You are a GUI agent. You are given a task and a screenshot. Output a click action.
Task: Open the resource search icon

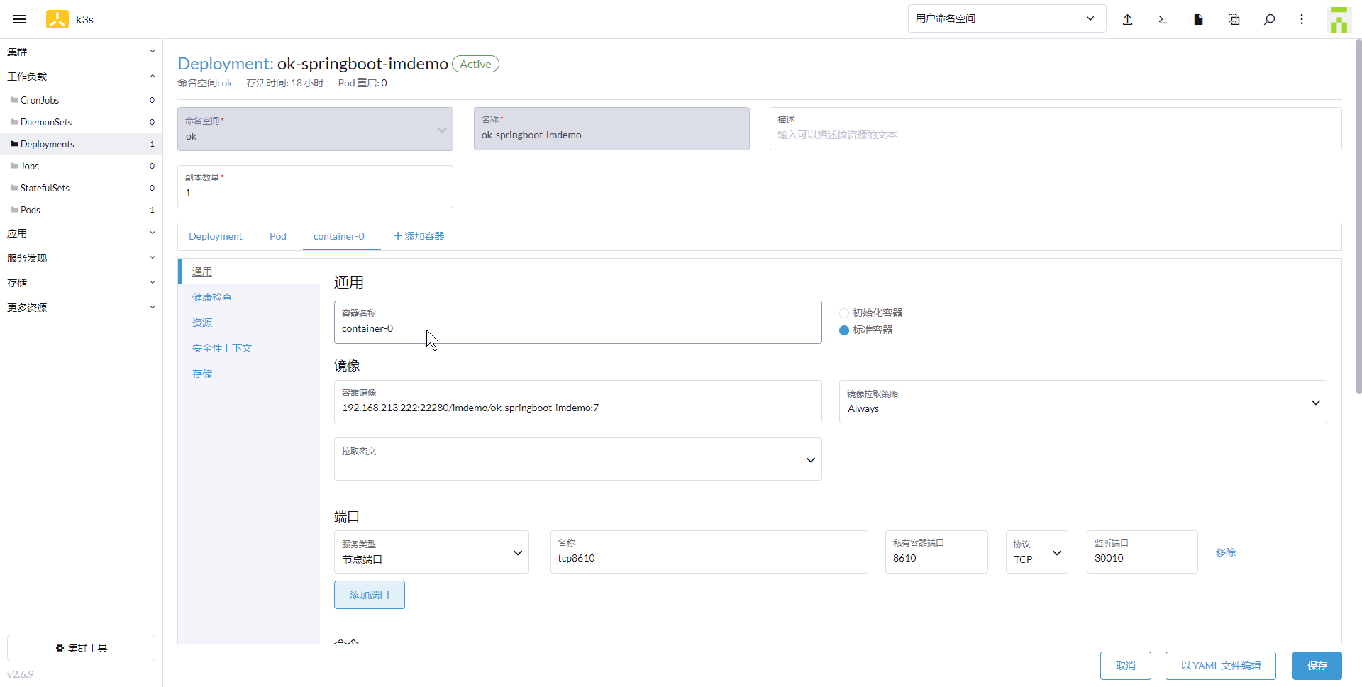click(1269, 19)
